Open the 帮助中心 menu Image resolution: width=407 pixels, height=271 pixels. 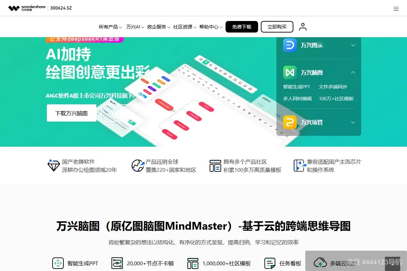pyautogui.click(x=209, y=26)
